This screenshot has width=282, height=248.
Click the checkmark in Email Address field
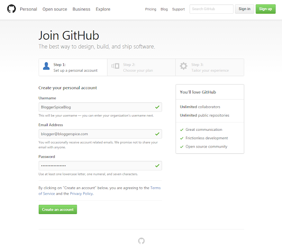(x=157, y=134)
